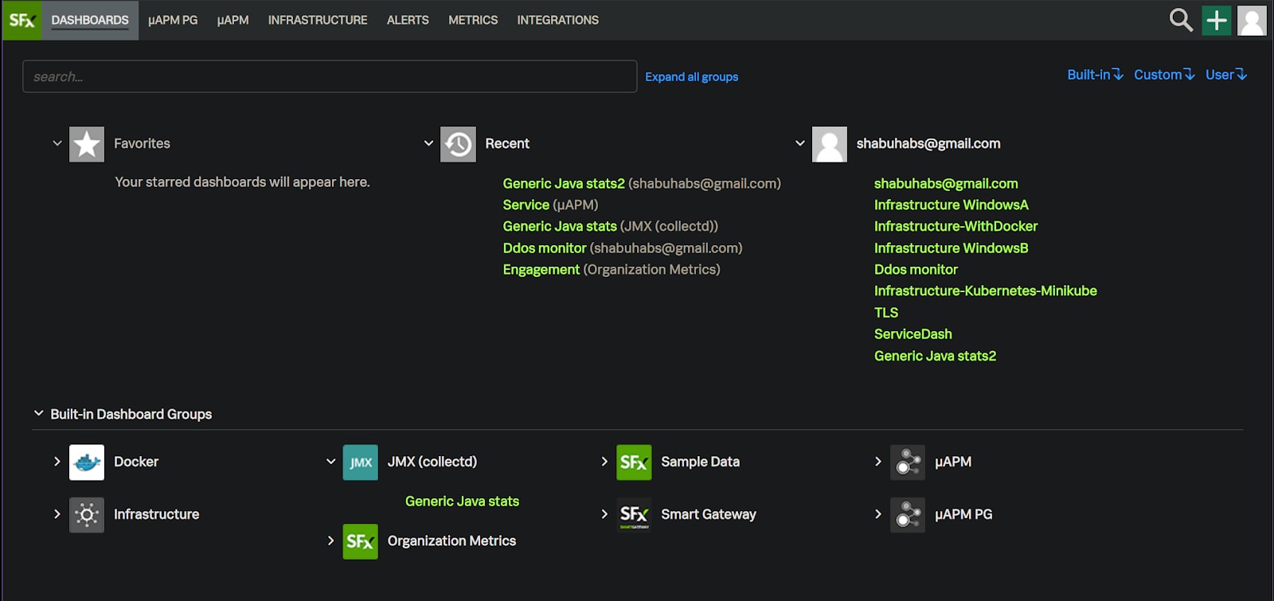
Task: Open Infrastructure WindowsB dashboard
Action: coord(952,248)
